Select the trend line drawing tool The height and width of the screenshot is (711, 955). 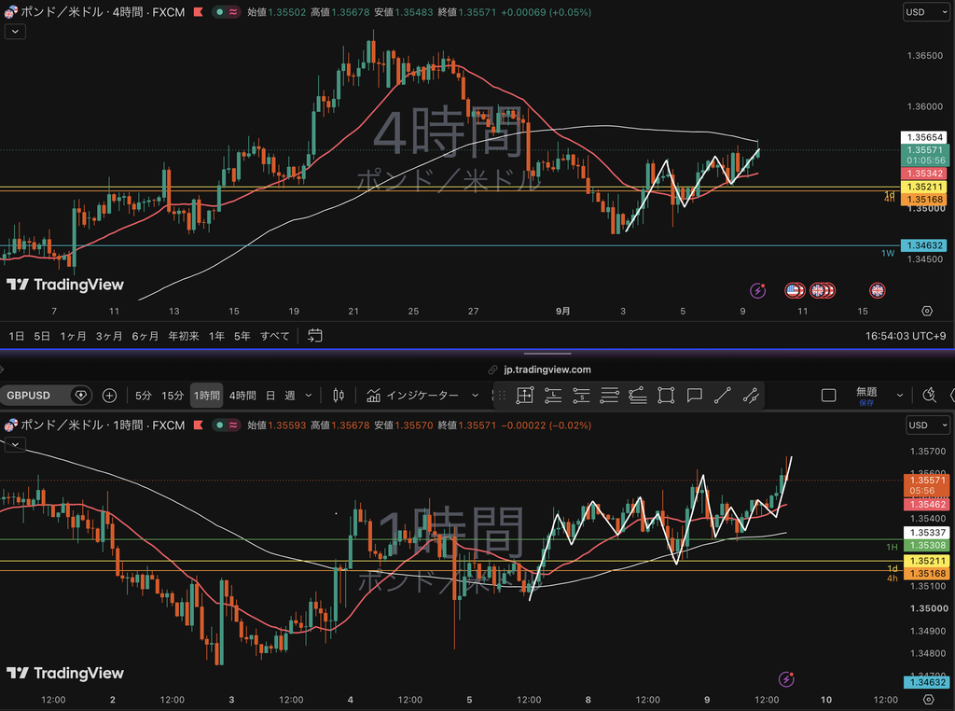pyautogui.click(x=723, y=396)
